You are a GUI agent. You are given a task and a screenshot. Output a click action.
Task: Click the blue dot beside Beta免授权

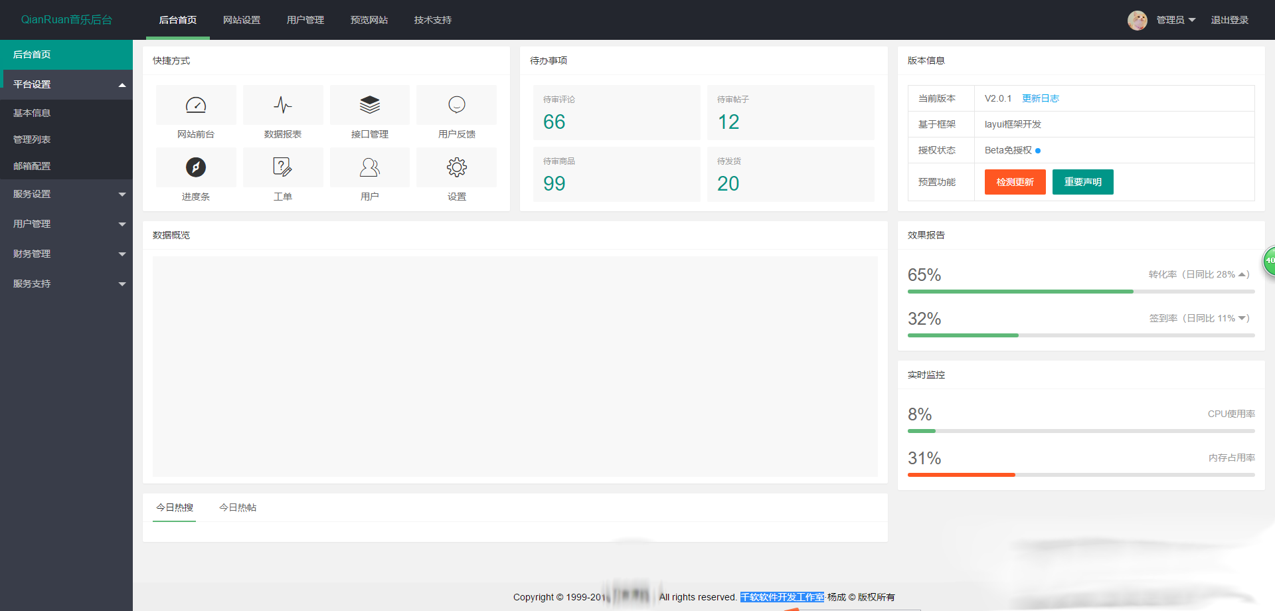click(x=1038, y=151)
